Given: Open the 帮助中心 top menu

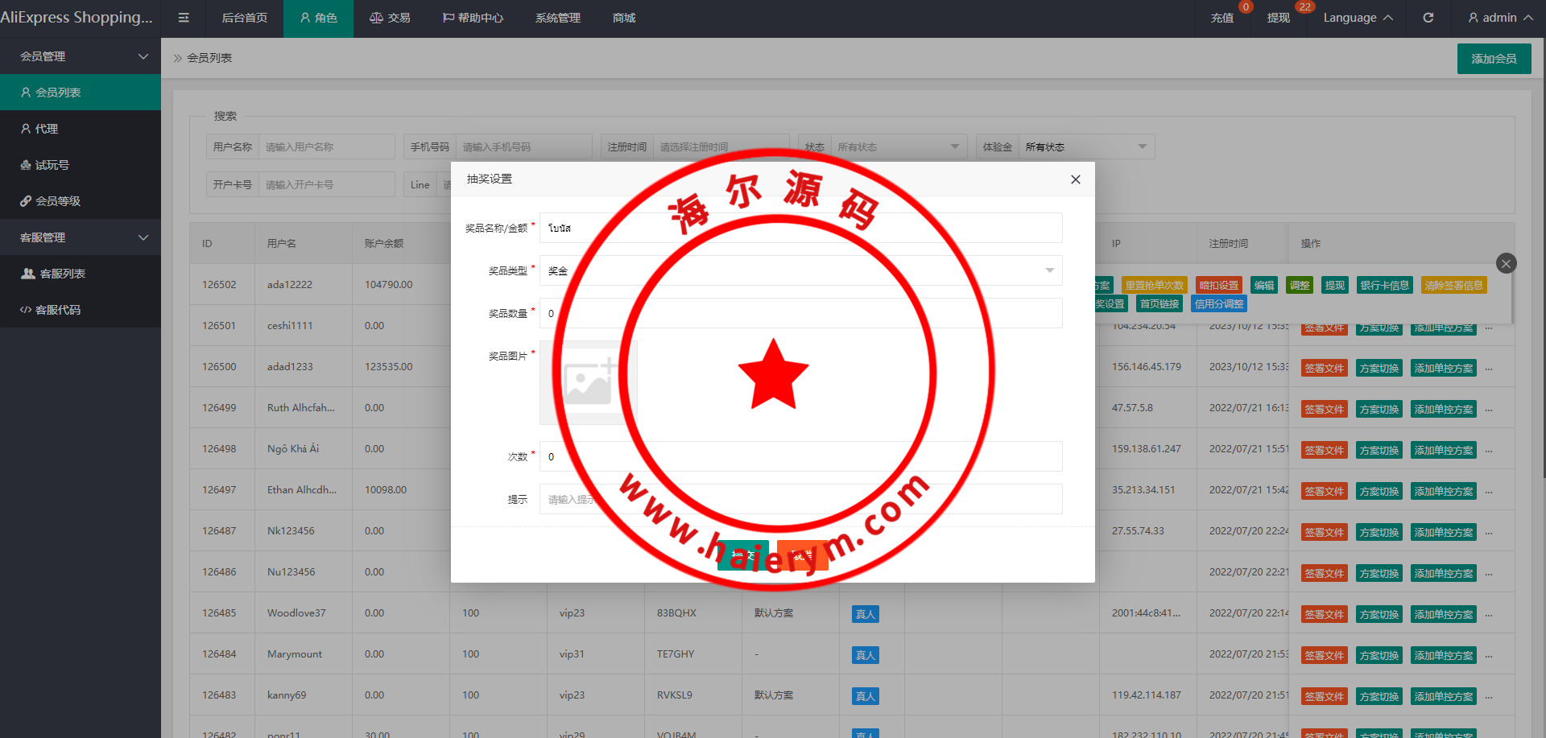Looking at the screenshot, I should pos(473,18).
